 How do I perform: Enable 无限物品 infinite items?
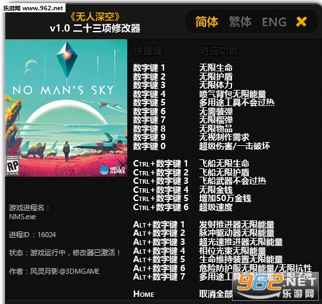coord(216,129)
